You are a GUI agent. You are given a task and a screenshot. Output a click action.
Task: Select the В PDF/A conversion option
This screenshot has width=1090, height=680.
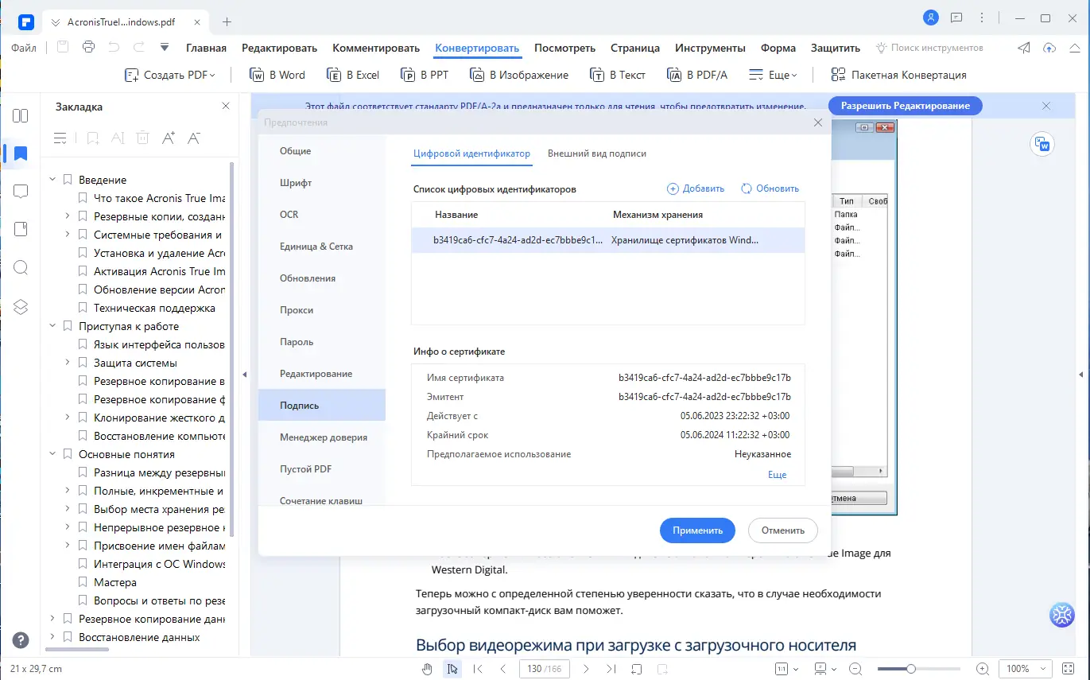pos(697,75)
